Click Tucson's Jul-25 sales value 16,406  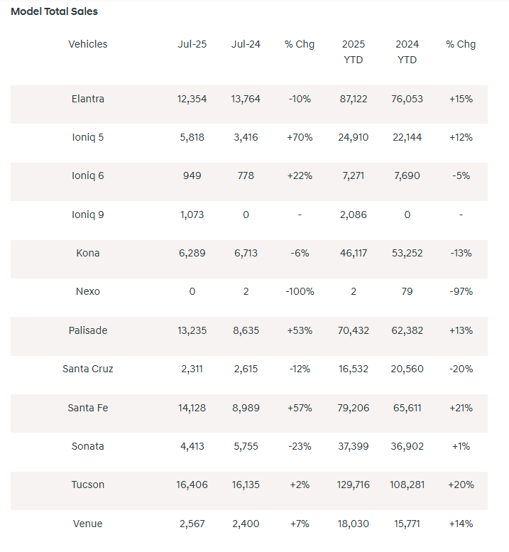[192, 485]
